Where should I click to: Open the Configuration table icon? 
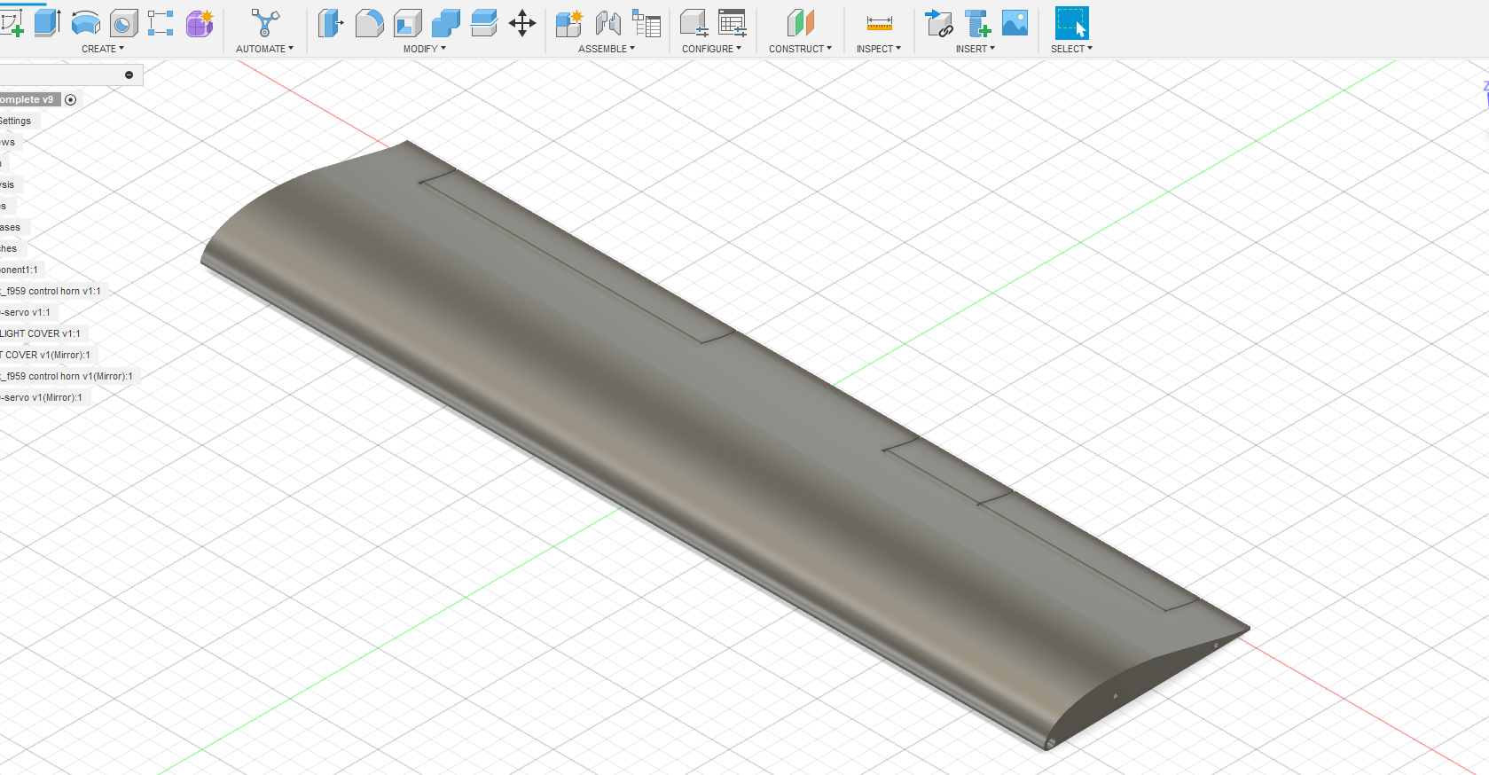pos(733,23)
